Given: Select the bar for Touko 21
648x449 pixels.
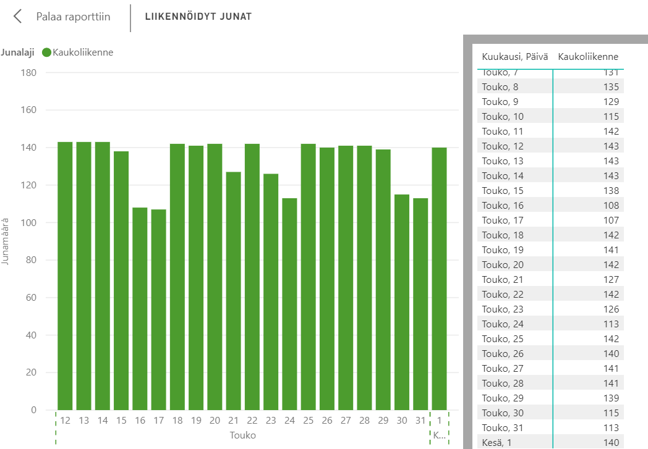Looking at the screenshot, I should [x=234, y=290].
